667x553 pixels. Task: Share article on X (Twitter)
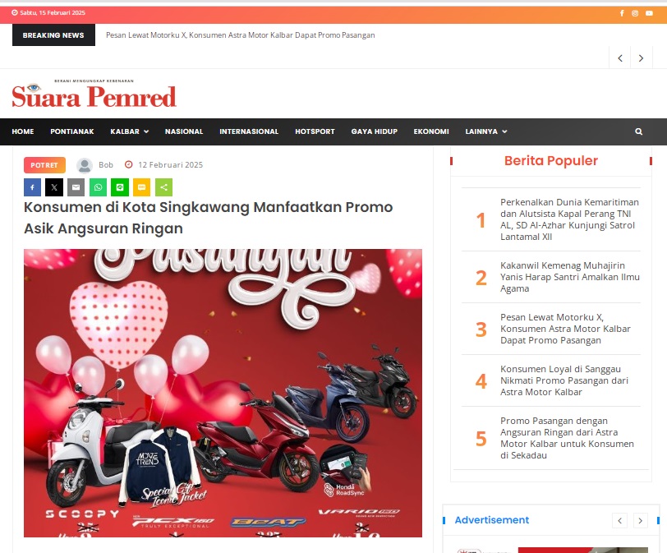(x=54, y=187)
